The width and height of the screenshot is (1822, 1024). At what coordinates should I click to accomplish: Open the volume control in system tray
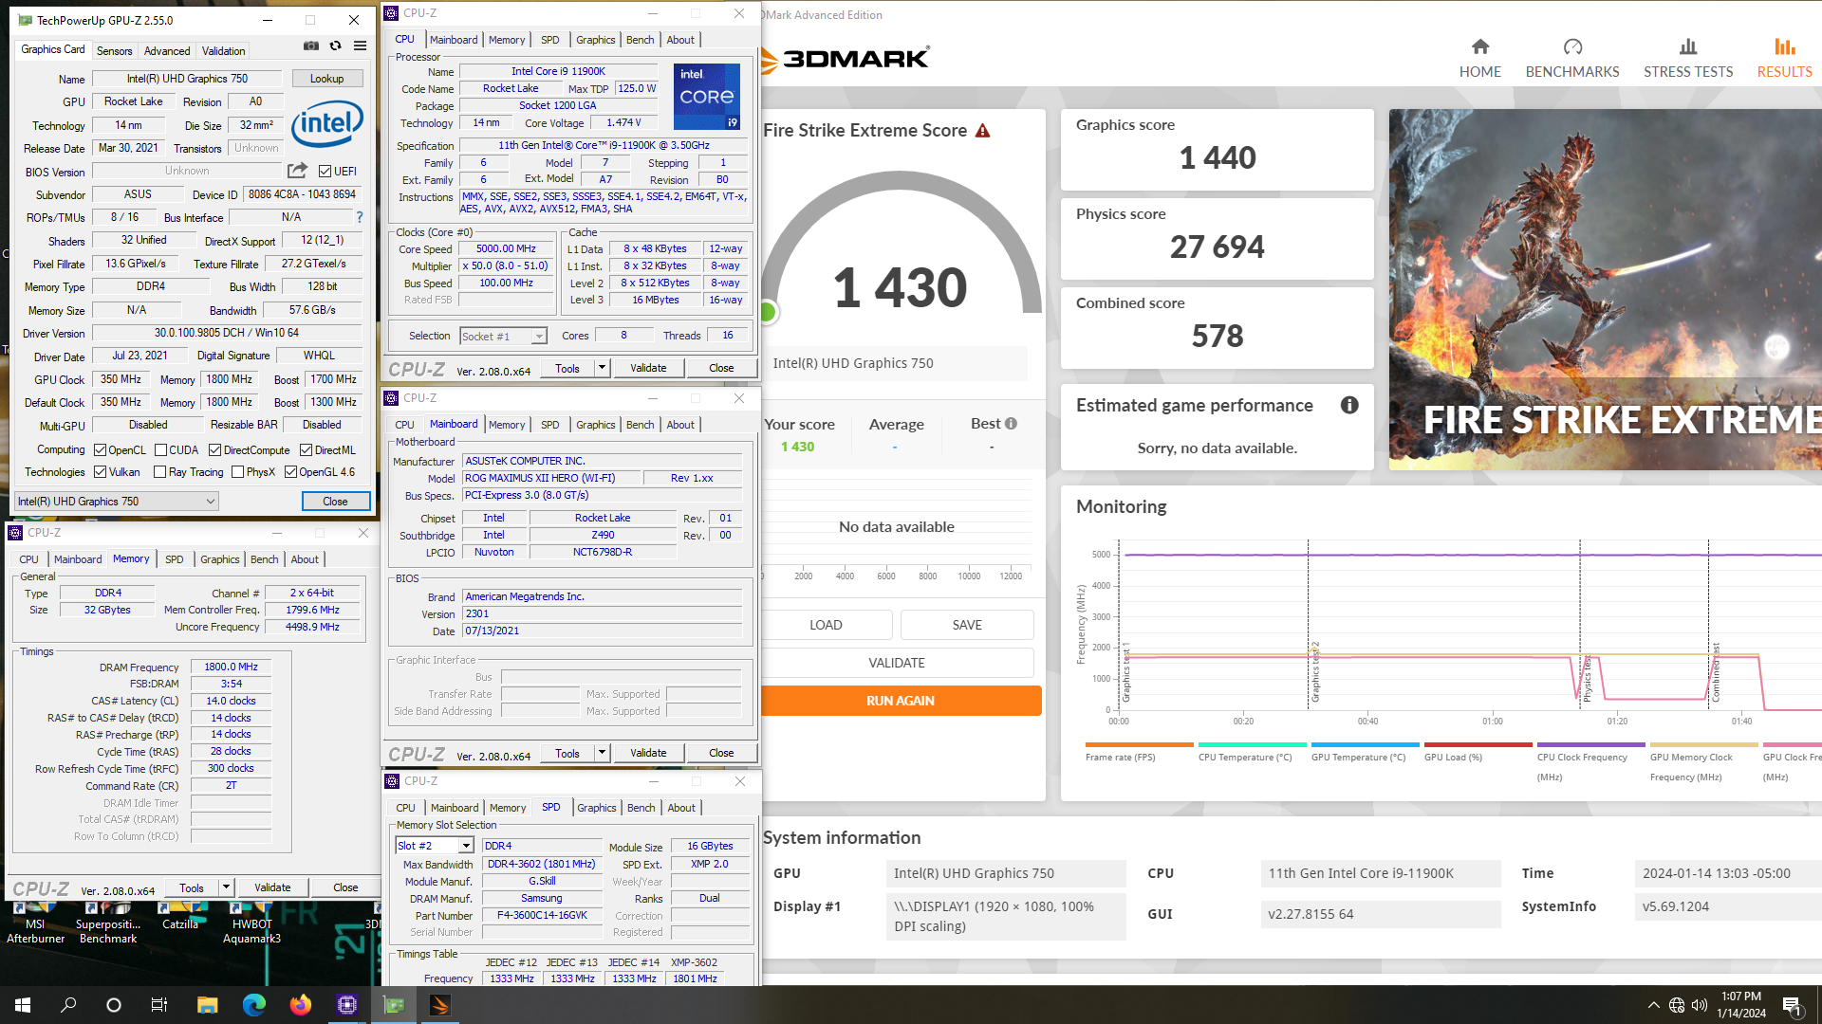tap(1700, 1005)
